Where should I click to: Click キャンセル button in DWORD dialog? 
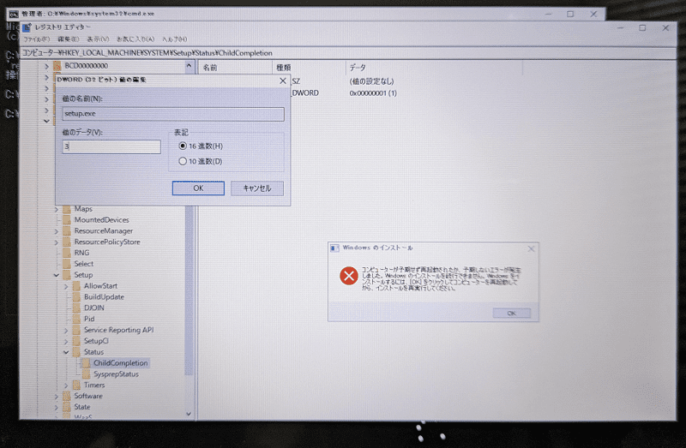coord(256,188)
